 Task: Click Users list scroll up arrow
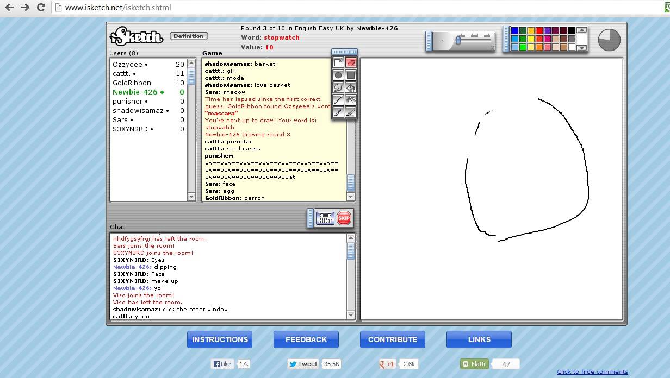pos(191,63)
